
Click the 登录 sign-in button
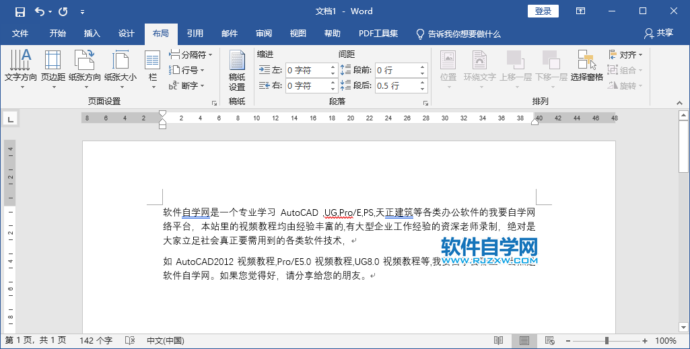tap(543, 11)
